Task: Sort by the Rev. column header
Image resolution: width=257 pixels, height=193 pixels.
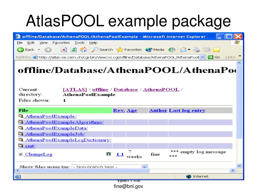Action: click(x=119, y=111)
